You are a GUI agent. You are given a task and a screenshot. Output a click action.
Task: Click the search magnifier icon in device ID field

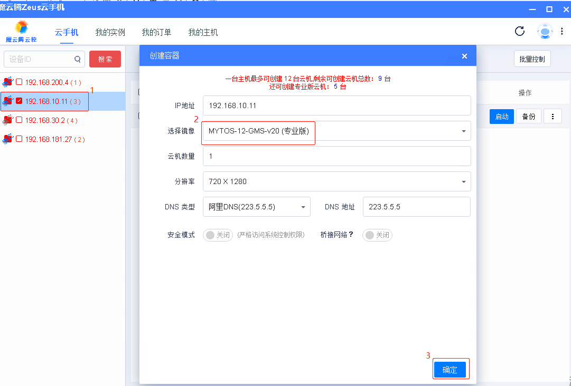[x=78, y=59]
